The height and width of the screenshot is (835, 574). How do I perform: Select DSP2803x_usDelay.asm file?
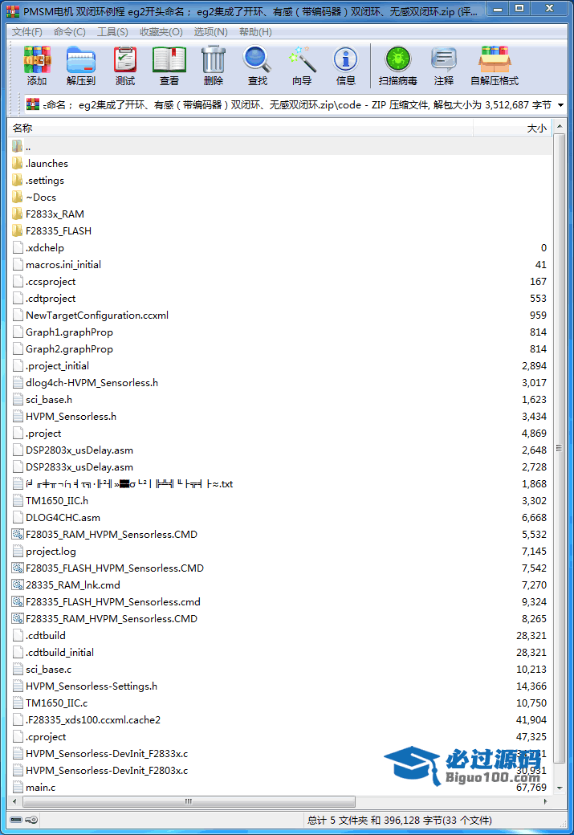79,450
